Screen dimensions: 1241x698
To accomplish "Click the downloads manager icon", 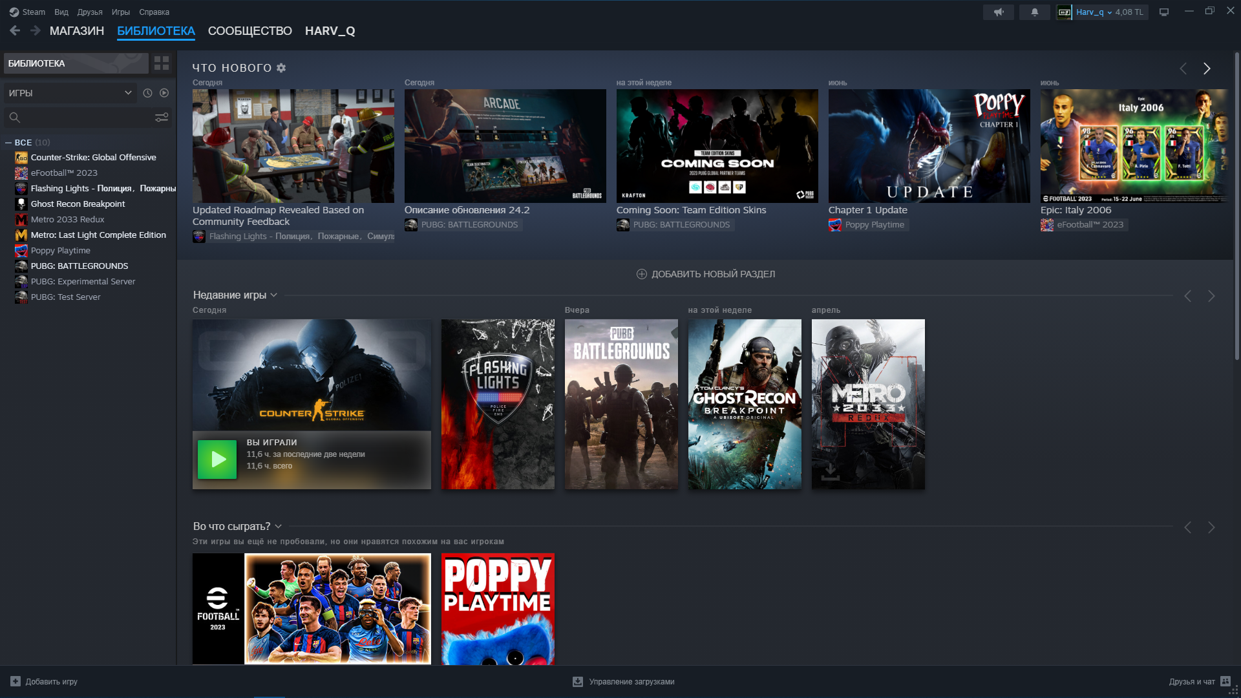I will pyautogui.click(x=578, y=682).
